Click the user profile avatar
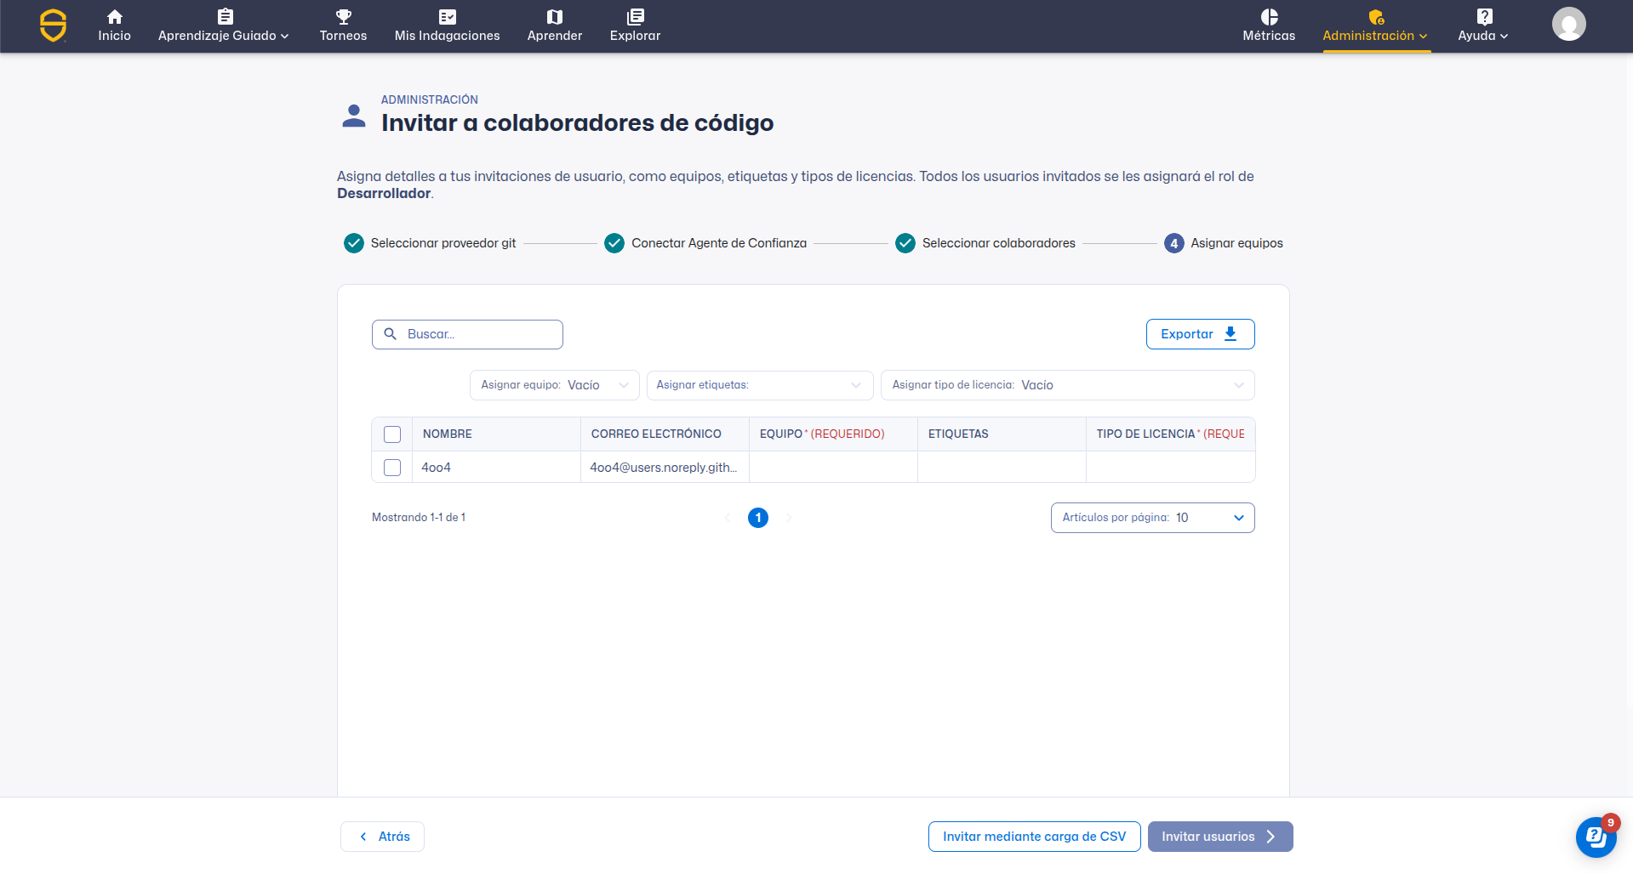 coord(1568,24)
